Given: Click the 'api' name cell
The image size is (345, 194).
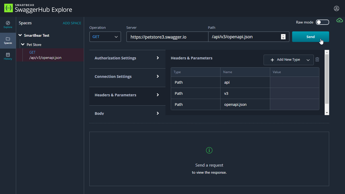Looking at the screenshot, I should click(x=245, y=82).
